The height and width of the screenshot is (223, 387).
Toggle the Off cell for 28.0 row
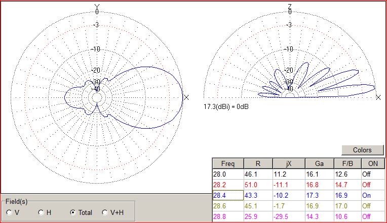367,174
